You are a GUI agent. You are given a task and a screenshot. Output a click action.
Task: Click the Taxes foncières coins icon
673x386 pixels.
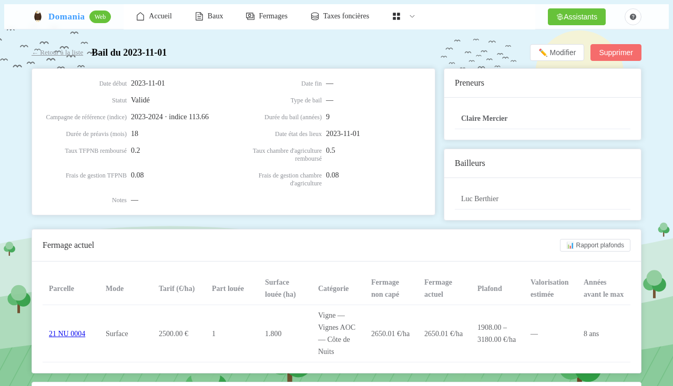point(315,16)
